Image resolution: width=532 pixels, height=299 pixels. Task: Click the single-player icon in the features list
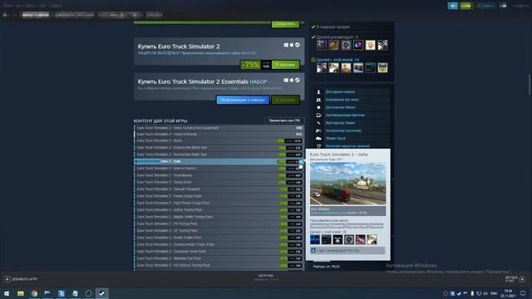coord(318,92)
